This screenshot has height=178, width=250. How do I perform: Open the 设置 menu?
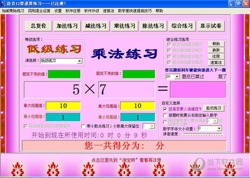click(58, 11)
